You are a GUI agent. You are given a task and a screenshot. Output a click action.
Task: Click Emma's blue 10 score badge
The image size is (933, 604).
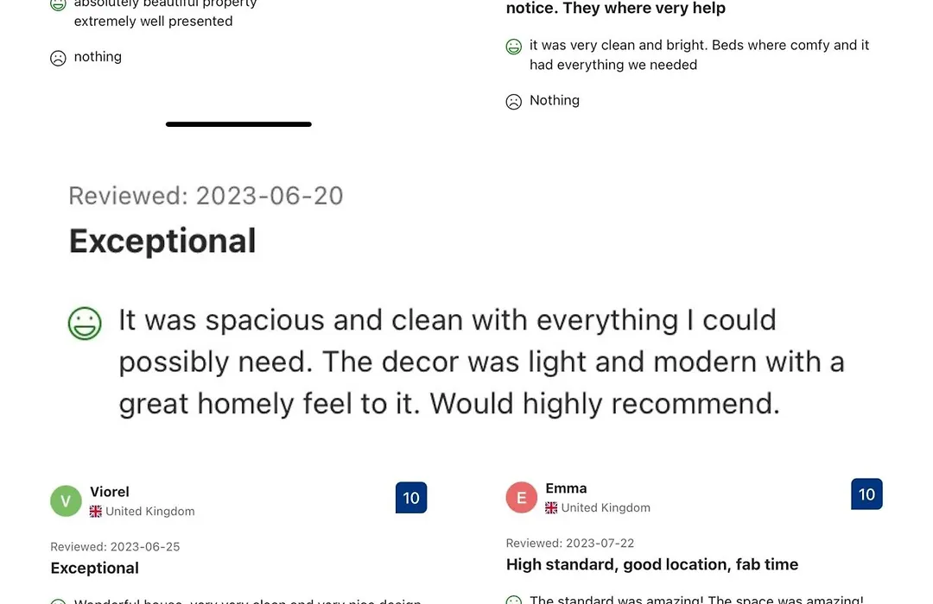point(867,494)
